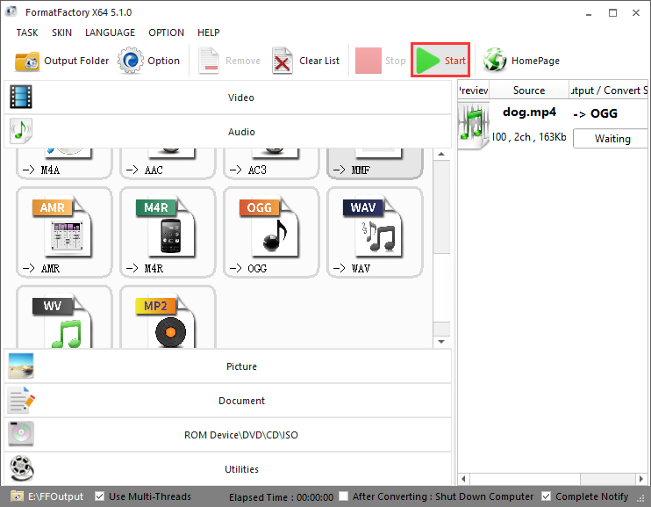Open the Output Folder
Viewport: 651px width, 507px height.
click(61, 61)
